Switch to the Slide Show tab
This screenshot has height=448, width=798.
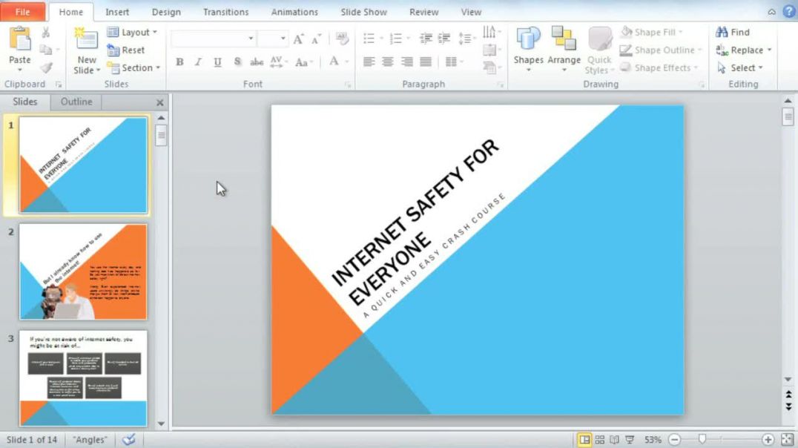coord(364,12)
